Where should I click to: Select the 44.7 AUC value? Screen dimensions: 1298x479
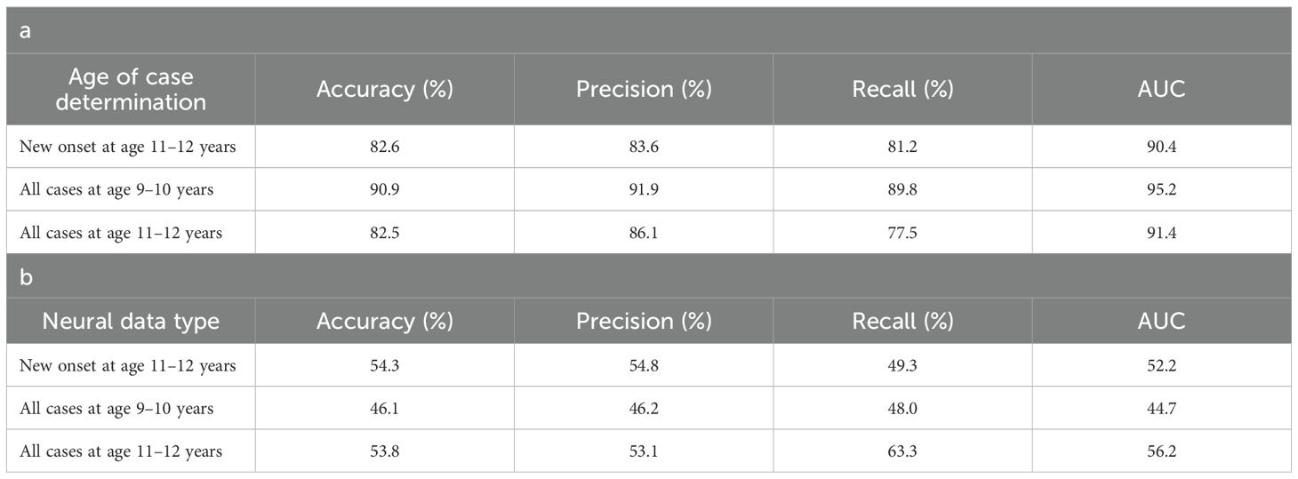pyautogui.click(x=1161, y=408)
